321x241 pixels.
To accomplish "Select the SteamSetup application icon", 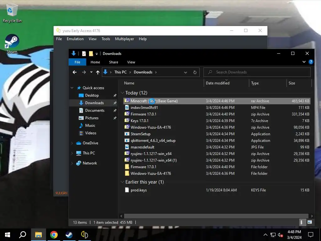I will 127,134.
